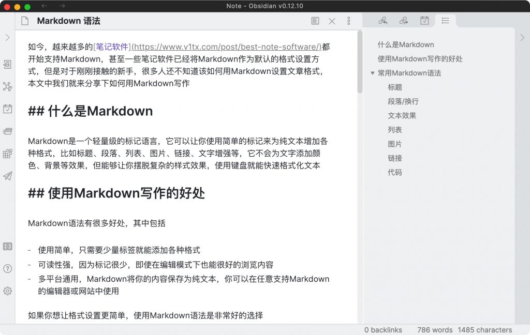Click the list item starting '多平台通用'
Screen dimensions: 530x335
click(x=184, y=285)
